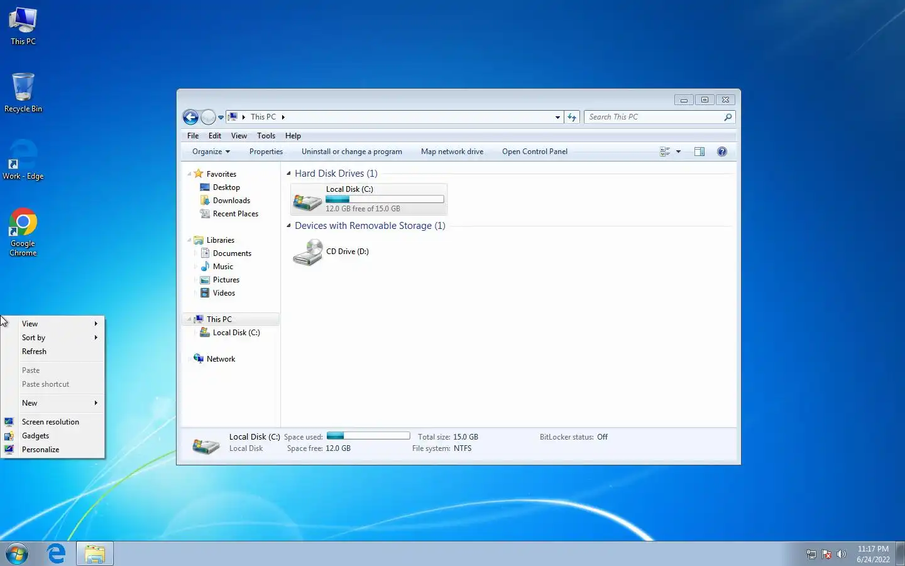Select Local Disk (C:) in navigation tree
905x566 pixels.
click(x=236, y=333)
